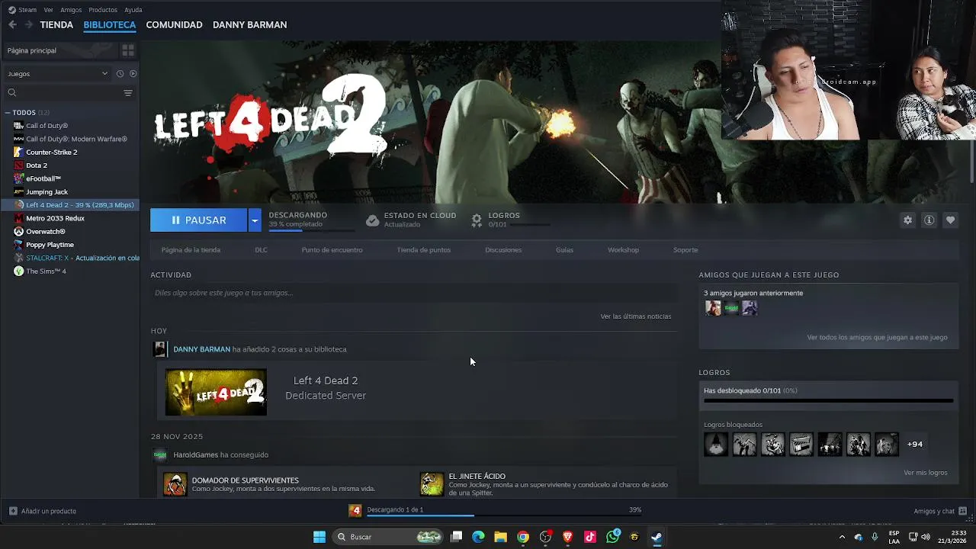Open DANNY BARMAN profile tab
The image size is (976, 549).
point(249,24)
